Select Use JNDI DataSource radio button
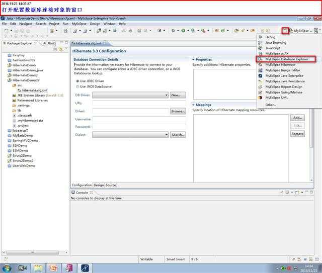The width and height of the screenshot is (322, 273). [x=77, y=86]
